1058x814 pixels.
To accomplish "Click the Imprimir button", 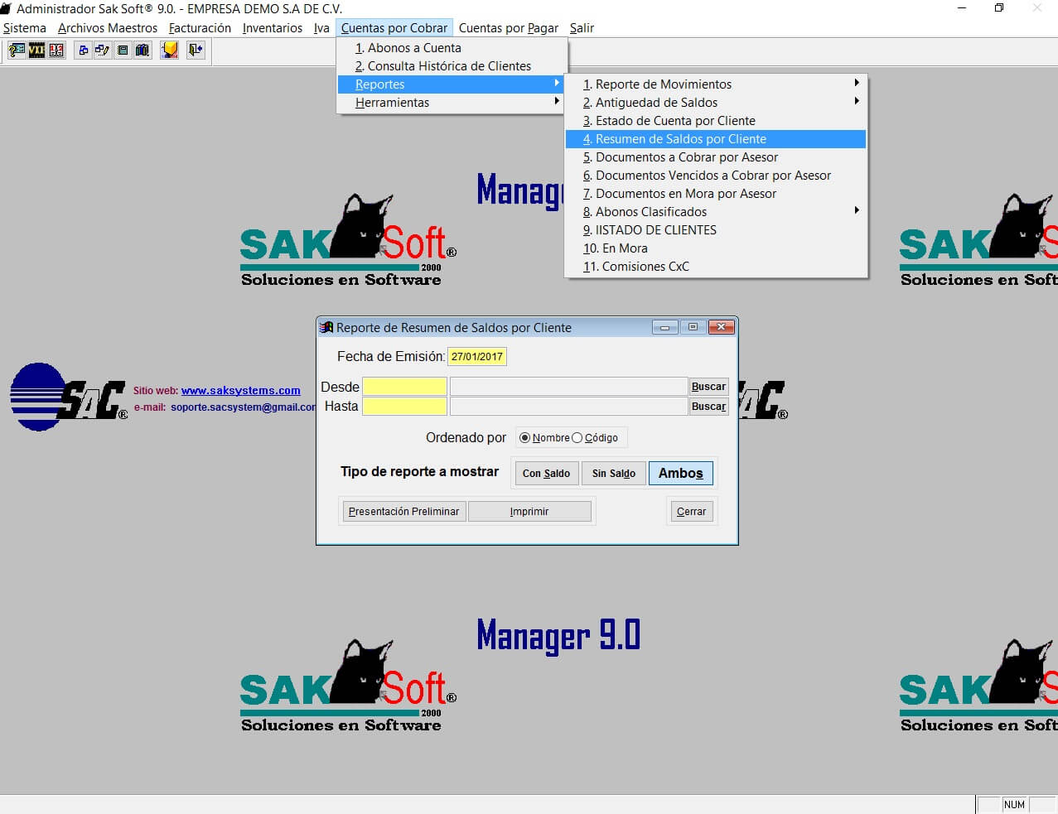I will point(529,512).
